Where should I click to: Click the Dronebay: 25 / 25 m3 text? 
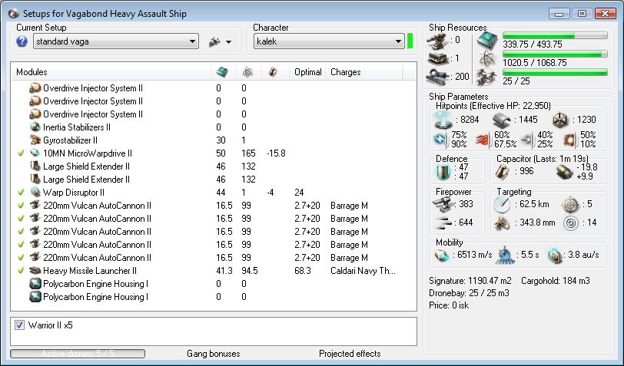point(469,293)
